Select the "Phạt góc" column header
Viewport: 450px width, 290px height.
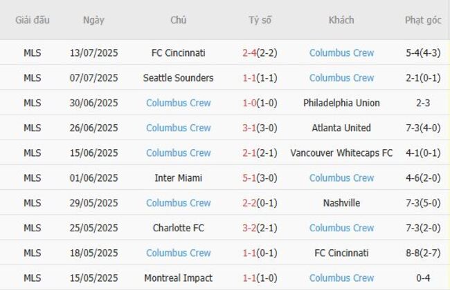pyautogui.click(x=423, y=20)
